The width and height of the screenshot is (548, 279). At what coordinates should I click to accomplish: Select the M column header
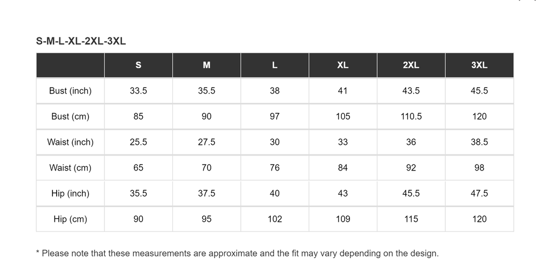tap(207, 65)
